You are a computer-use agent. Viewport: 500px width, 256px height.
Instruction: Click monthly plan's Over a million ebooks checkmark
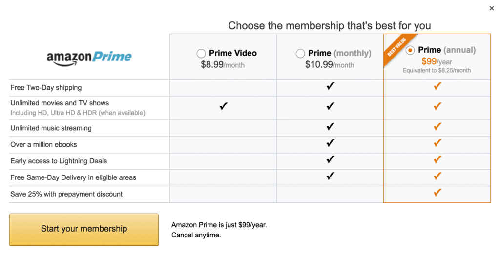(330, 144)
